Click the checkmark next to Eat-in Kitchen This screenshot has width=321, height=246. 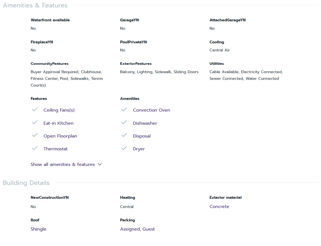[35, 123]
